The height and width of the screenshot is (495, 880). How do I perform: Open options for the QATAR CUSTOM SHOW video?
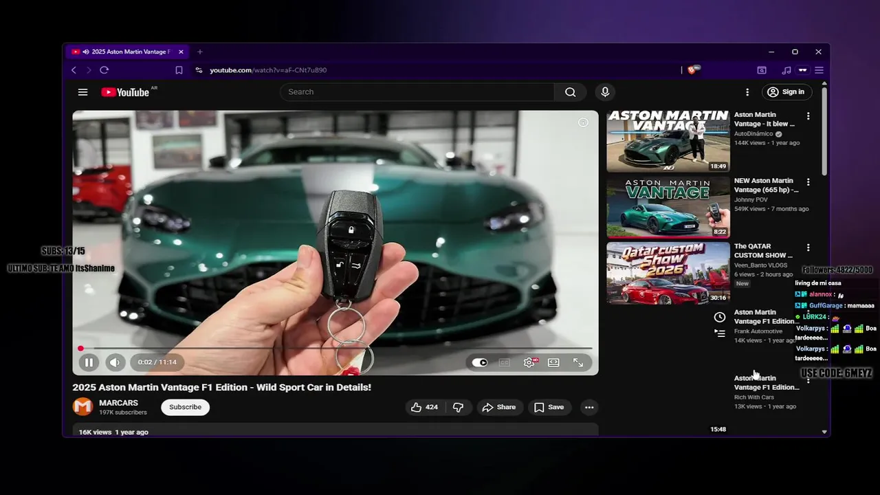pyautogui.click(x=808, y=247)
